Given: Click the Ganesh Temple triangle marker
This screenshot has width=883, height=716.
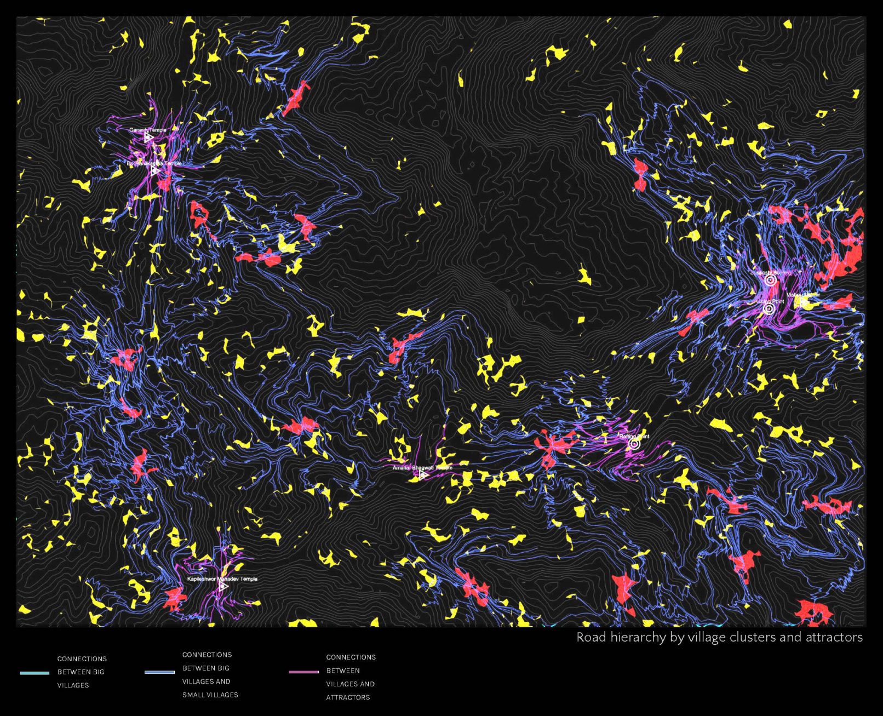Looking at the screenshot, I should pos(148,138).
